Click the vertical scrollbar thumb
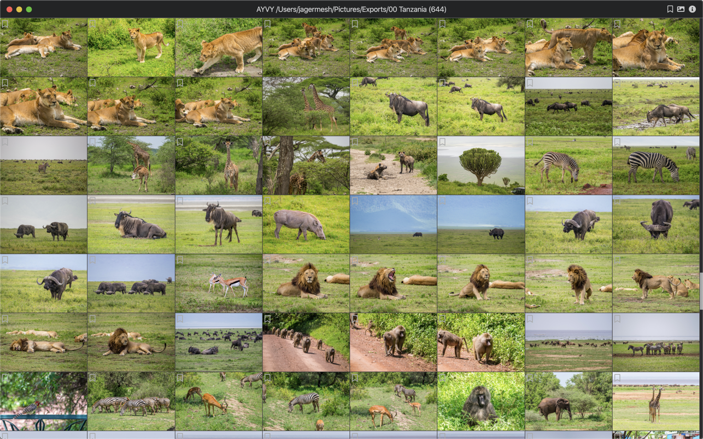Viewport: 703px width, 439px height. [x=701, y=290]
